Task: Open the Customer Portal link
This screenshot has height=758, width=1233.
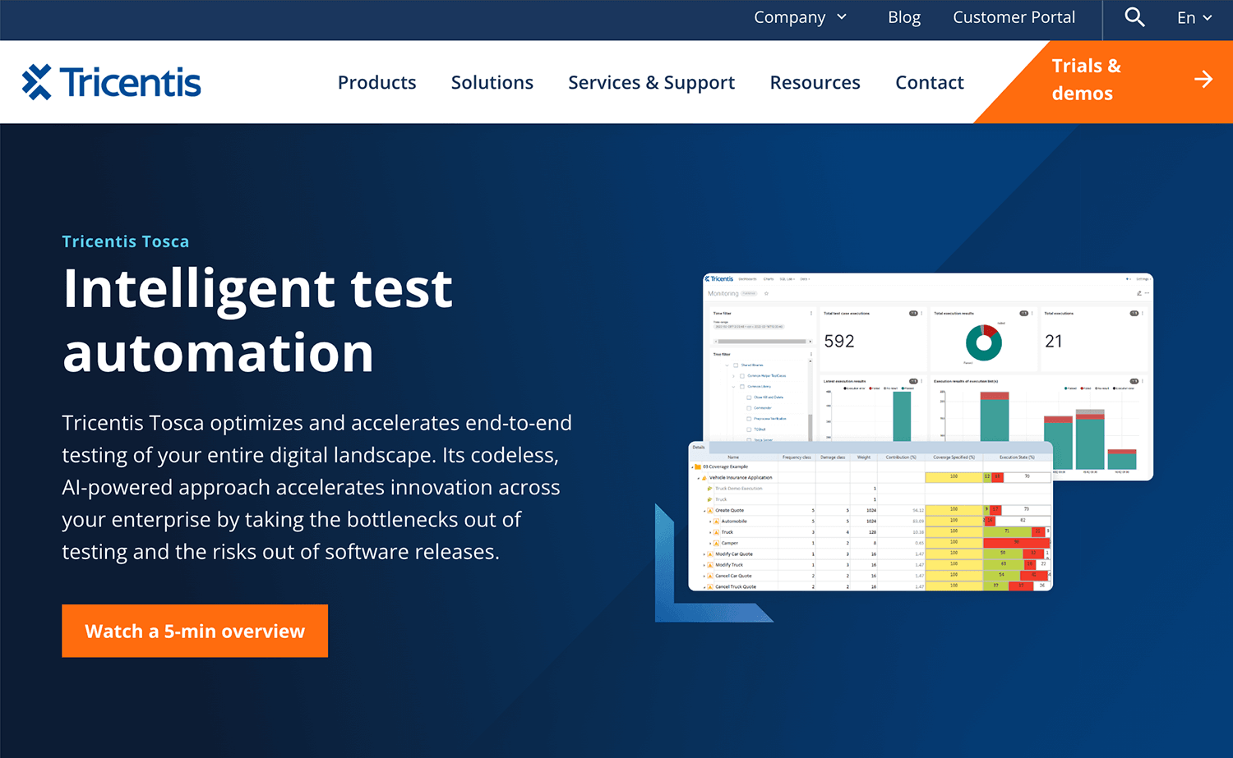Action: pos(1014,17)
